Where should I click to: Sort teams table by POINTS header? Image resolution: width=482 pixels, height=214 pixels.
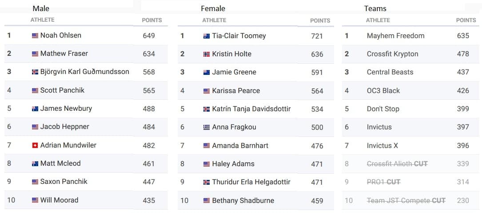(466, 20)
